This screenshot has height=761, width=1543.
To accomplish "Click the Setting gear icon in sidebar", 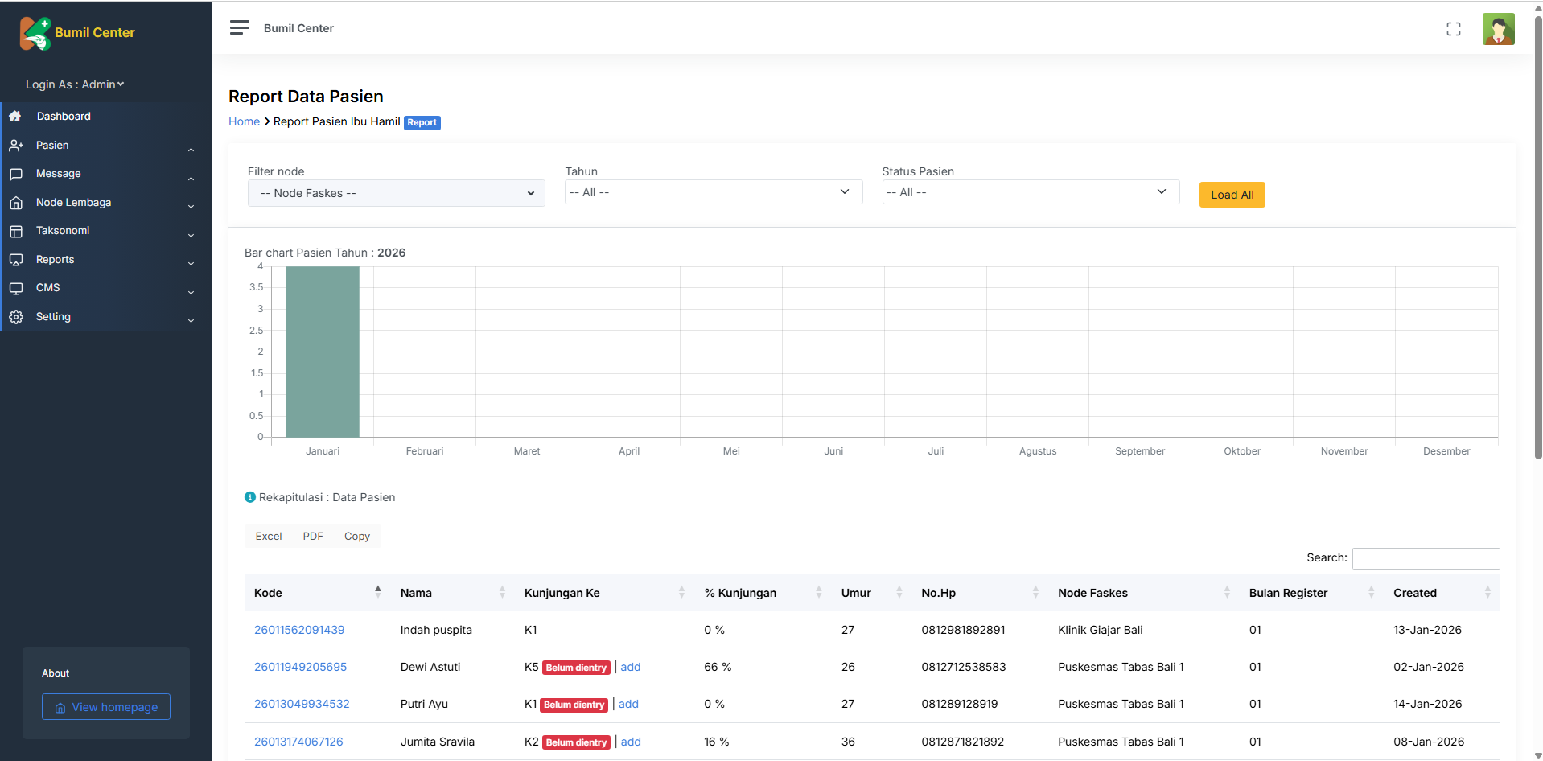I will (x=16, y=317).
